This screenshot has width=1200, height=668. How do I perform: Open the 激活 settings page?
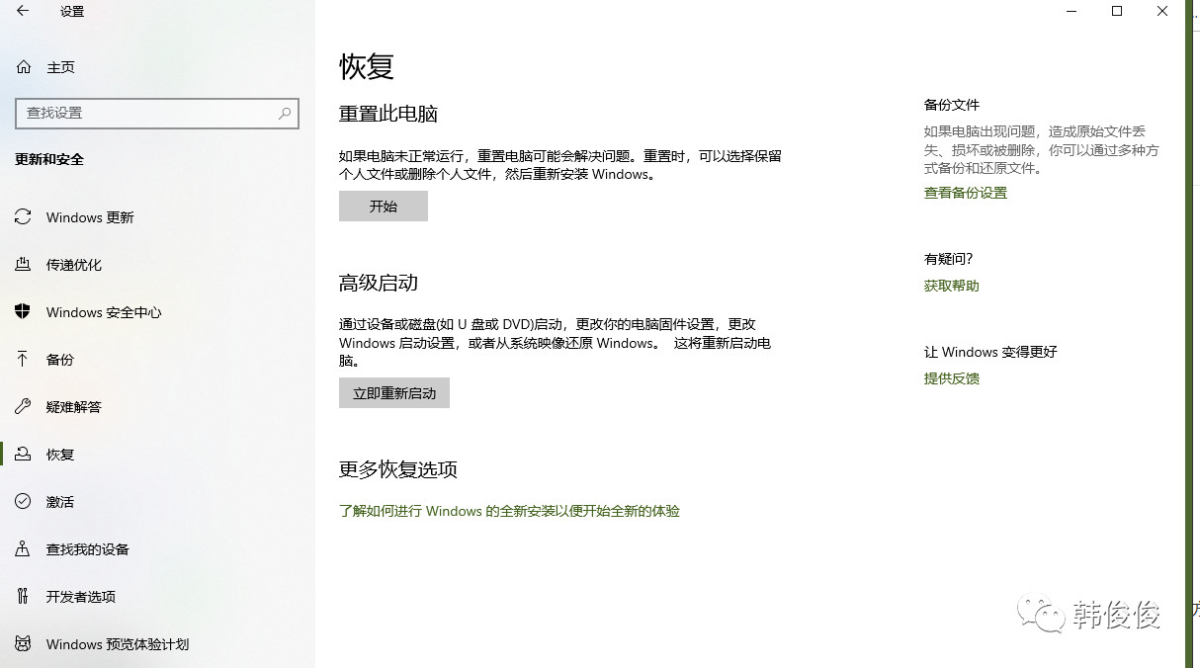point(58,501)
